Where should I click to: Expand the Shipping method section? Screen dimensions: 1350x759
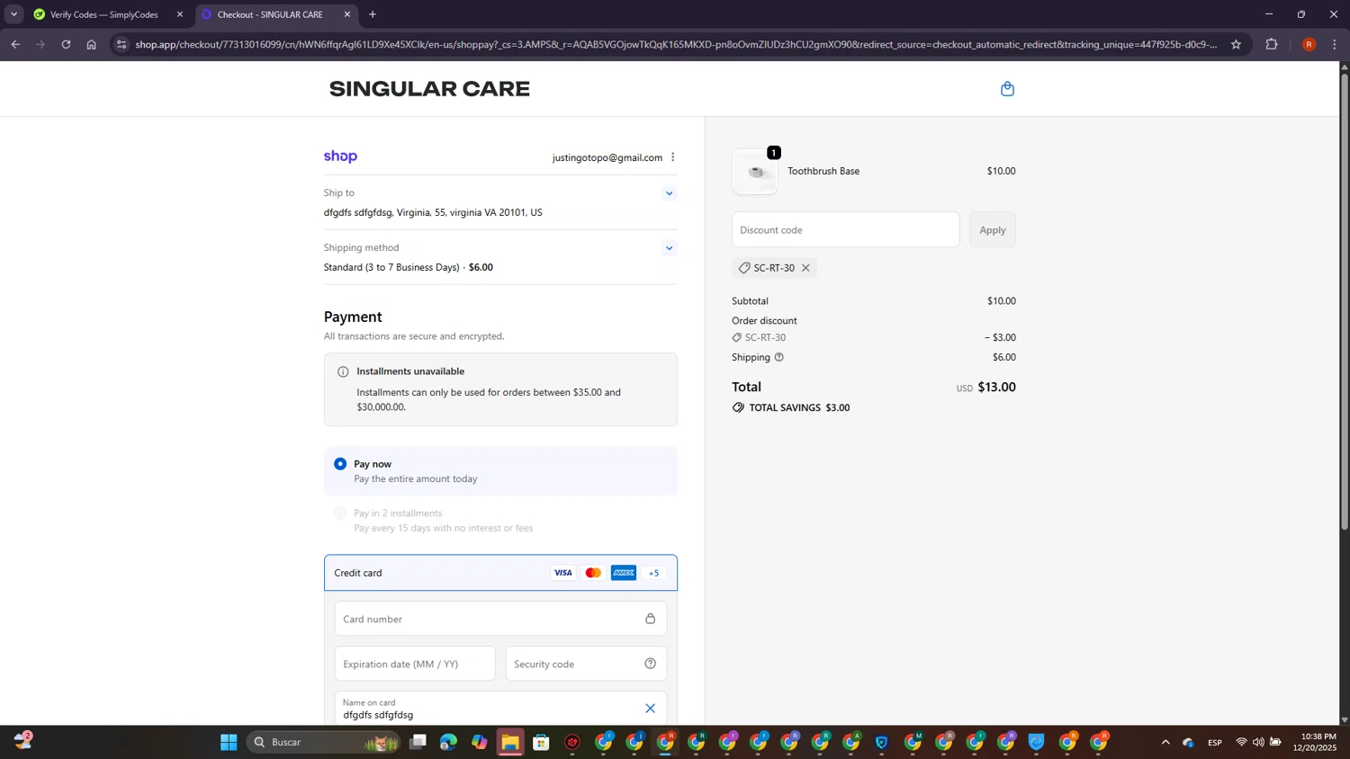[669, 248]
